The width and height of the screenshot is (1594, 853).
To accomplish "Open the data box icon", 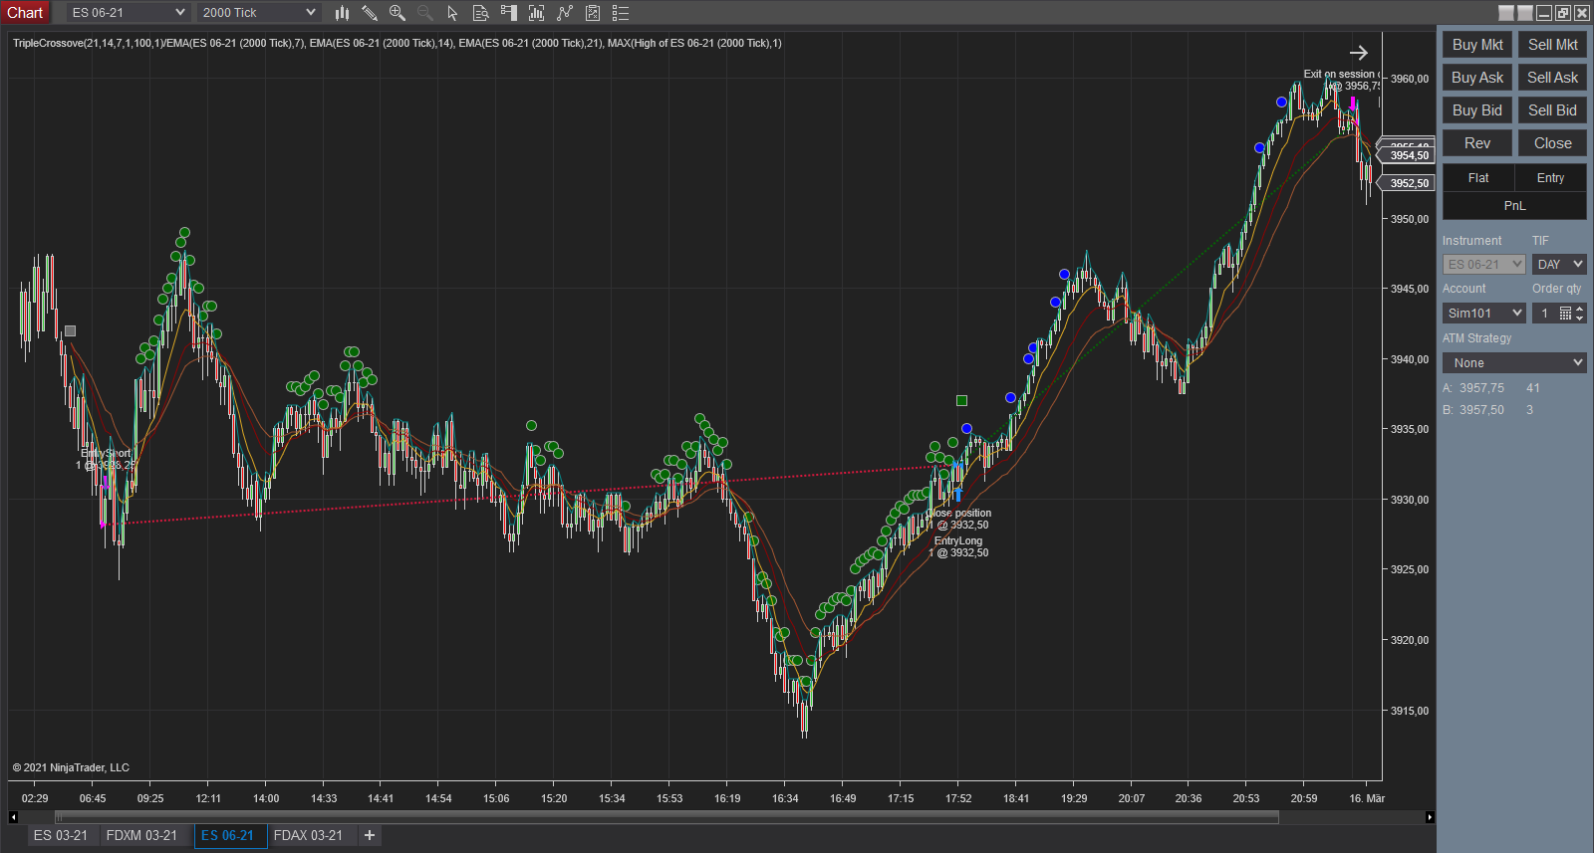I will tap(480, 13).
